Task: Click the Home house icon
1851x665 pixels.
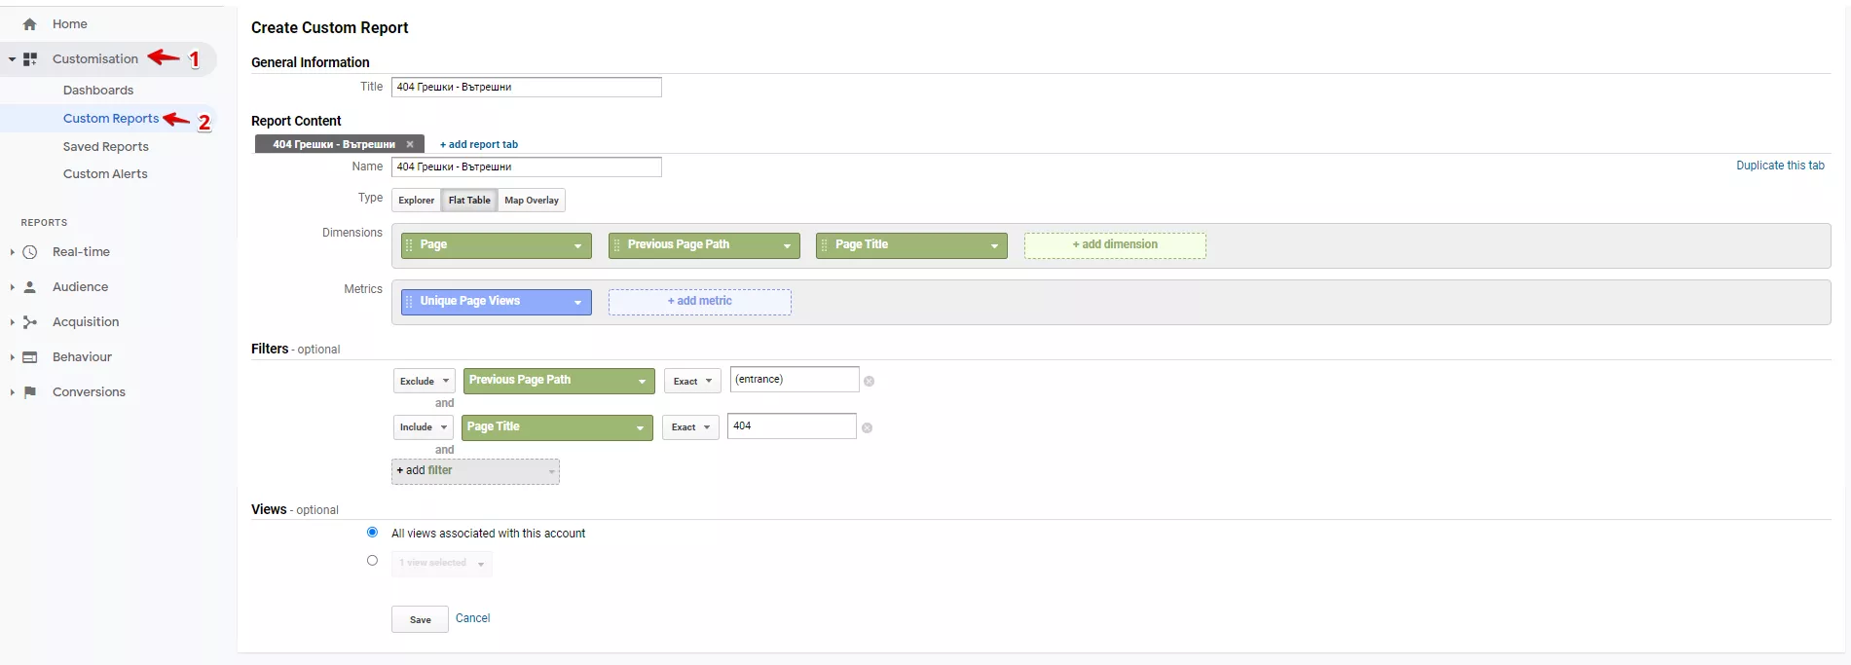Action: [30, 24]
